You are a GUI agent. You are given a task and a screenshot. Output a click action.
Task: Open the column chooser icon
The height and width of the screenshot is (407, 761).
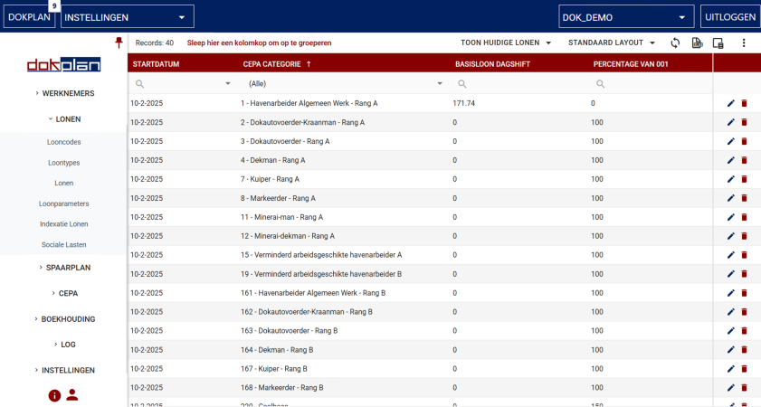pos(718,43)
